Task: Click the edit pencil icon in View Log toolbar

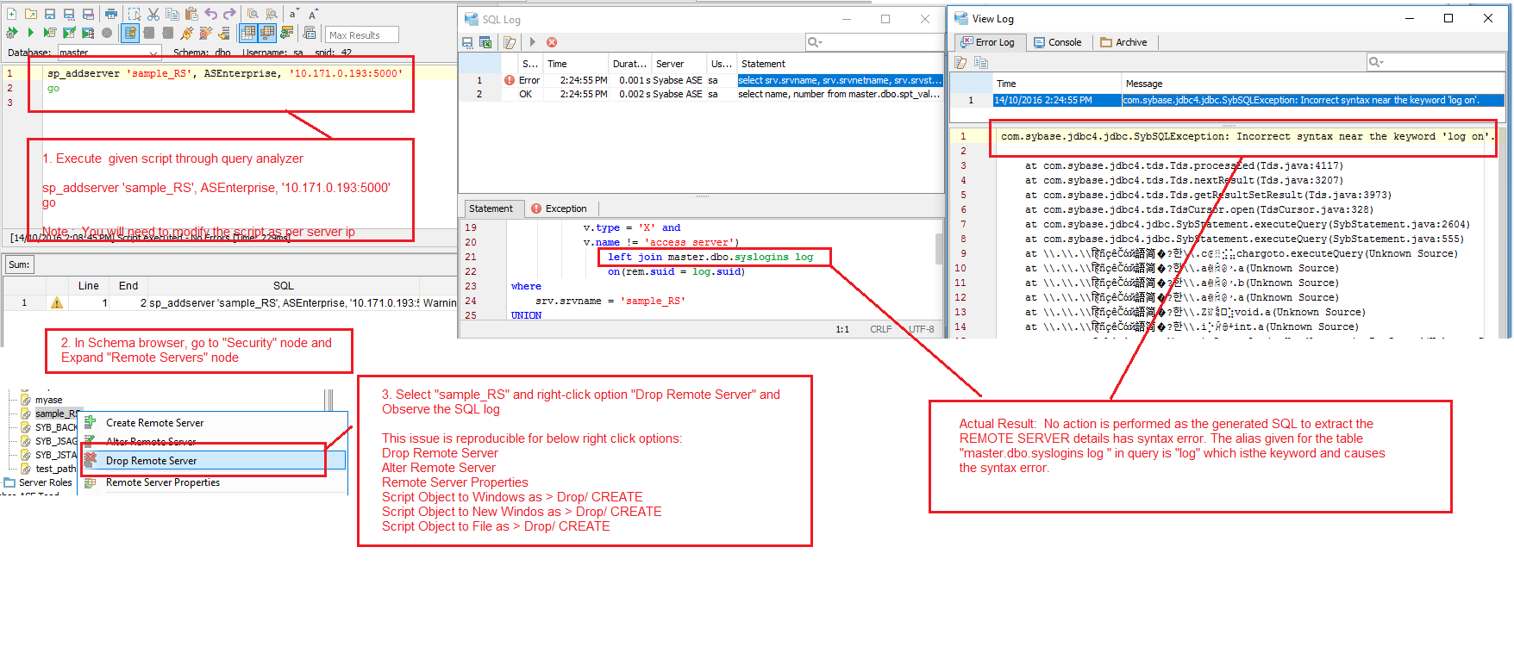Action: tap(961, 62)
